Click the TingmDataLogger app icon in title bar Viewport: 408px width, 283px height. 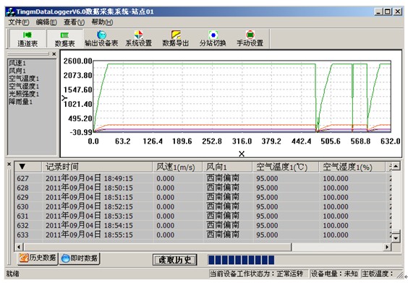(x=10, y=12)
